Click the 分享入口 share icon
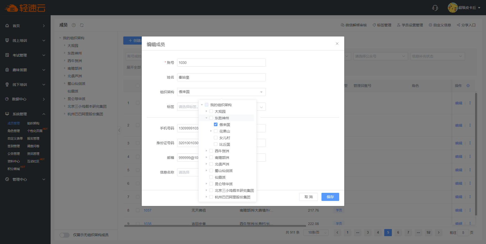486x244 pixels. pos(458,25)
